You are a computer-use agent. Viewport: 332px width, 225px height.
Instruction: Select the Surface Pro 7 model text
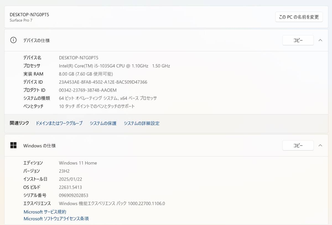(21, 20)
